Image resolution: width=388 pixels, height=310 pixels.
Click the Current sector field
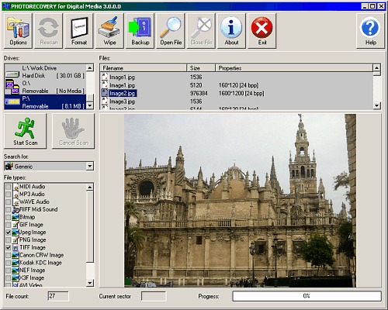[x=154, y=296]
